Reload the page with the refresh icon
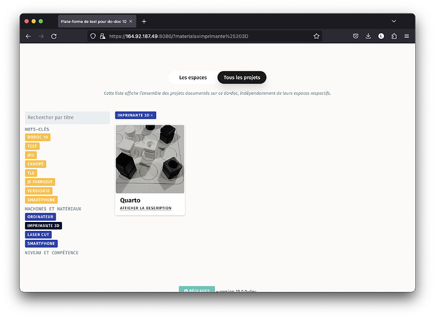435x318 pixels. click(x=54, y=36)
